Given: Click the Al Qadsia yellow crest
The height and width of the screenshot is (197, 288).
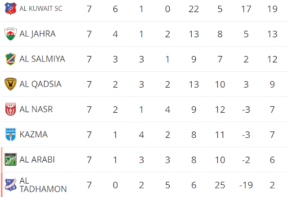Looking at the screenshot, I should tap(10, 84).
